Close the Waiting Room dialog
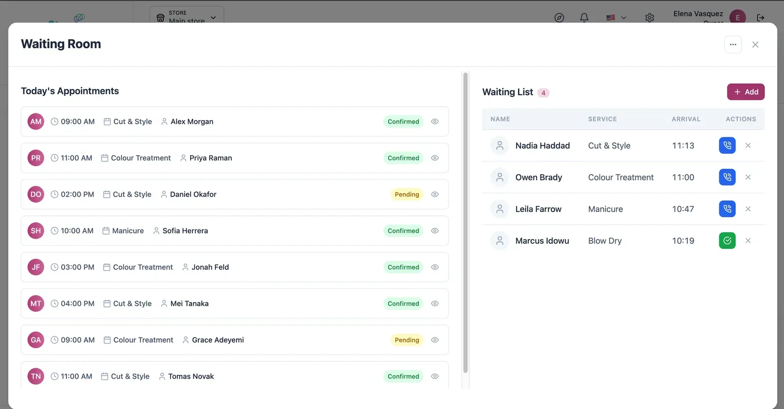Screen dimensions: 784x409 [x=756, y=45]
